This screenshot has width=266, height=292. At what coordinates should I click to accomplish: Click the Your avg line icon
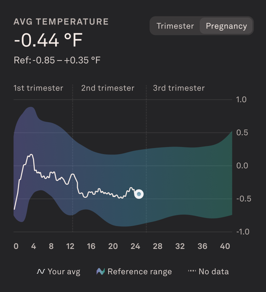(x=41, y=271)
